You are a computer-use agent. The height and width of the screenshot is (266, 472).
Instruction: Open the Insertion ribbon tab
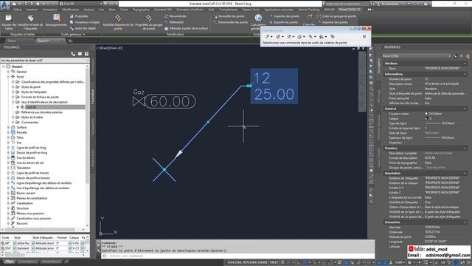(x=31, y=10)
